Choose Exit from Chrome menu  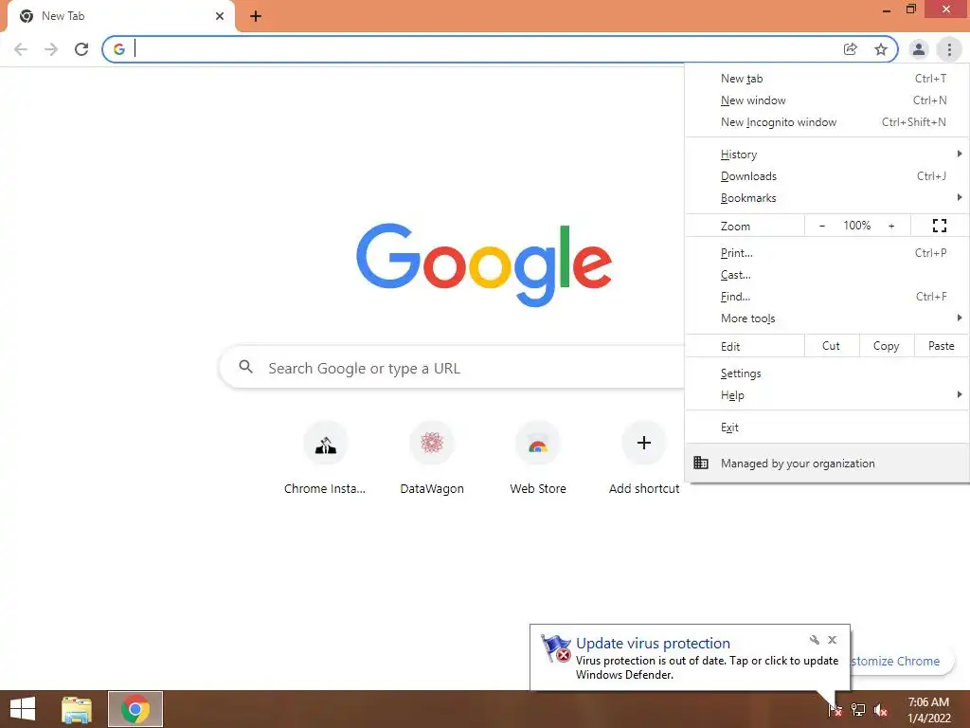(827, 428)
